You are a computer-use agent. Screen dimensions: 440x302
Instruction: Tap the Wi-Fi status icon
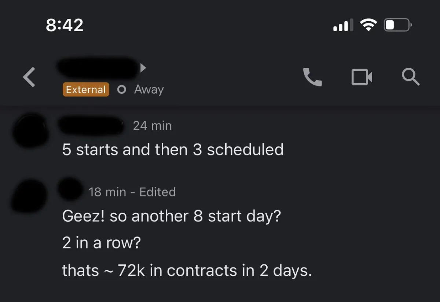pos(368,25)
